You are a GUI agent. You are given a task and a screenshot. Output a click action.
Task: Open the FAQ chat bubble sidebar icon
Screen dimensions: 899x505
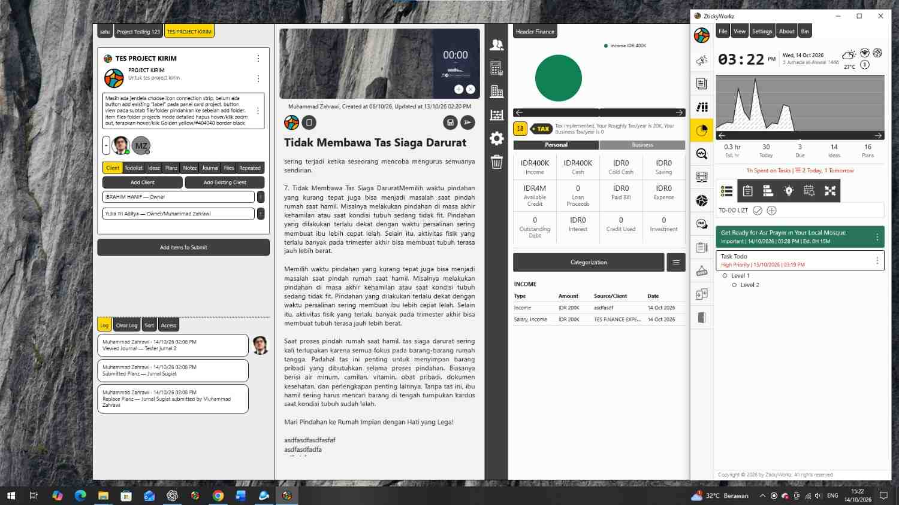tap(701, 224)
